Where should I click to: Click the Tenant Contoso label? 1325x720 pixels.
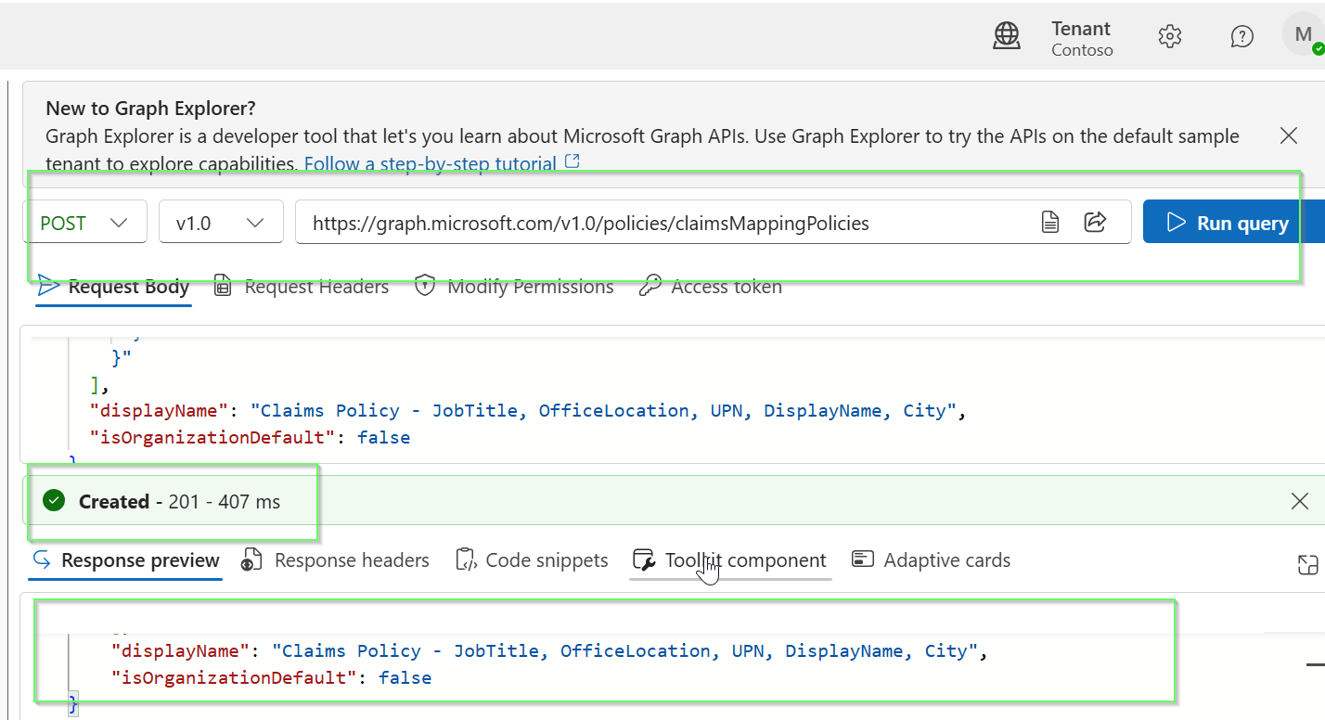(x=1082, y=38)
